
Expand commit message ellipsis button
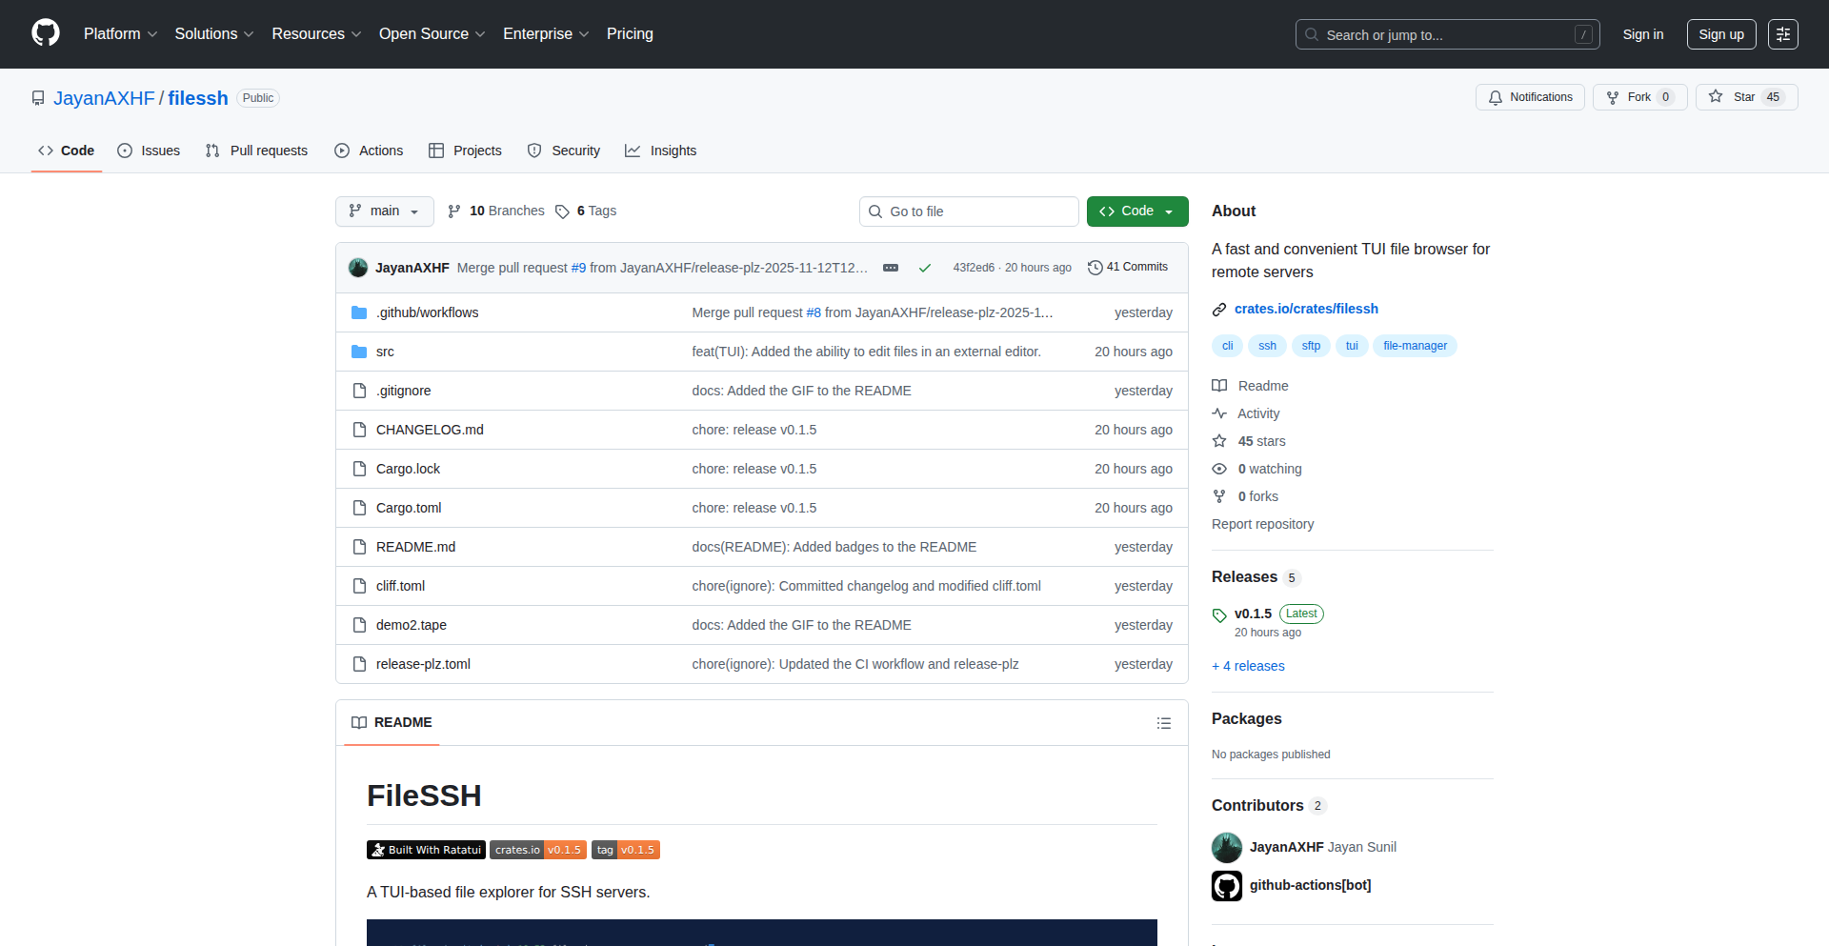tap(891, 268)
